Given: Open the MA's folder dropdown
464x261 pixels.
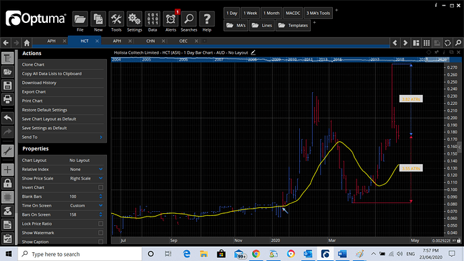Looking at the screenshot, I should (x=236, y=26).
